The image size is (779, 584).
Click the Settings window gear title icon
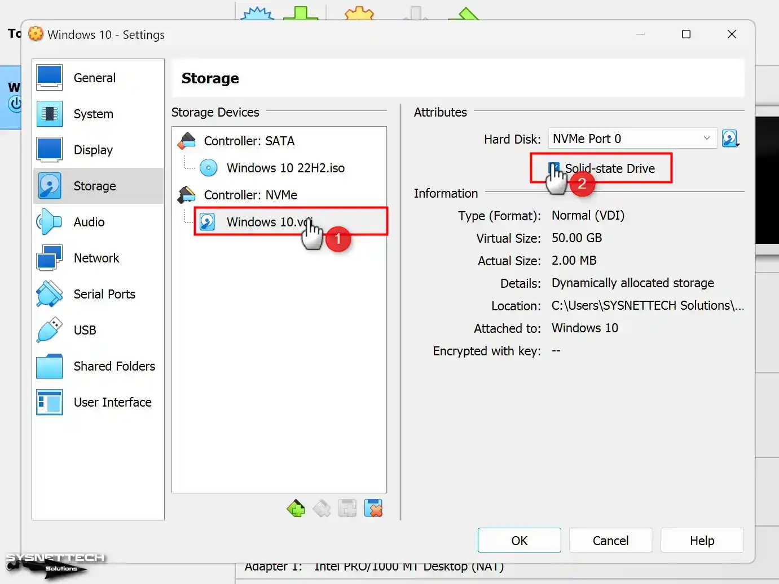point(36,34)
